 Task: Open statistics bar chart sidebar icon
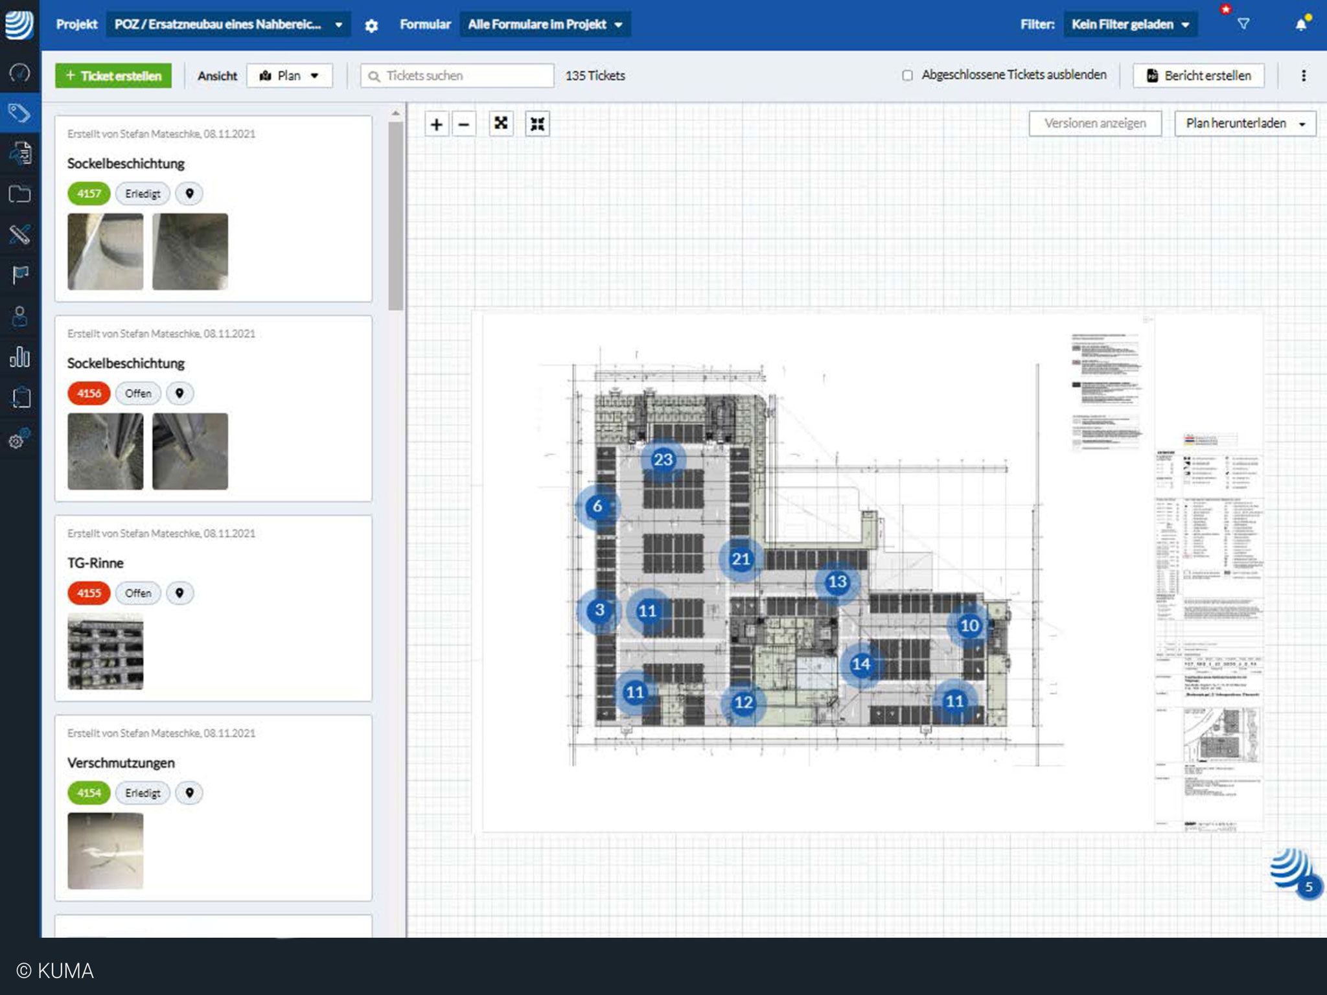(19, 357)
